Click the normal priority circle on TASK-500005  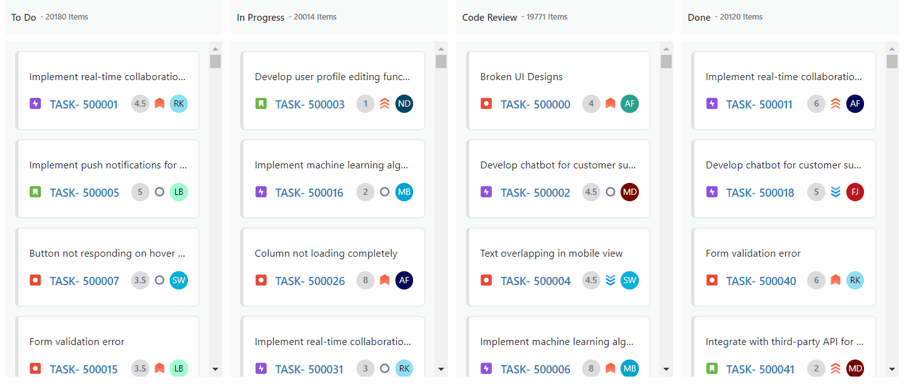tap(160, 192)
